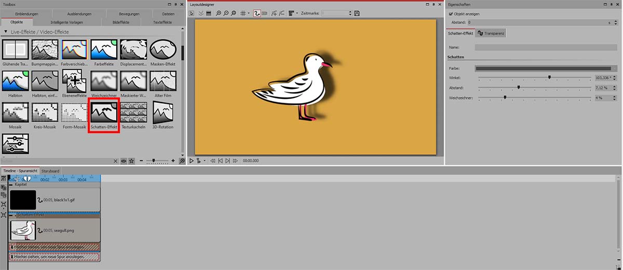Screen dimensions: 623x270
Task: Activate the selection tool in Layoutdesigner
Action: (192, 13)
